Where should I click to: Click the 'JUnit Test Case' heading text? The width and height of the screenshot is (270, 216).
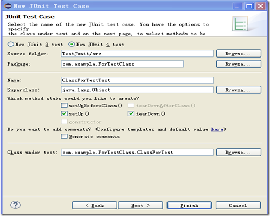pyautogui.click(x=30, y=17)
